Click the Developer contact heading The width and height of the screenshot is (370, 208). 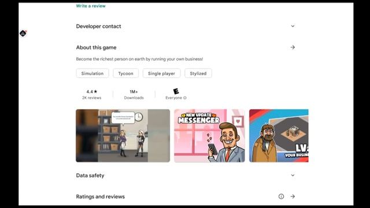click(98, 27)
